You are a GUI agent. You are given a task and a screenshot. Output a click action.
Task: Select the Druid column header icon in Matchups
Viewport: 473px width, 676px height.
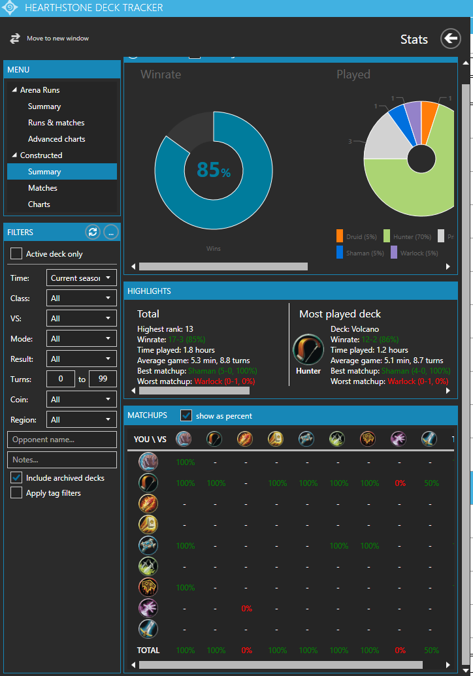point(184,439)
